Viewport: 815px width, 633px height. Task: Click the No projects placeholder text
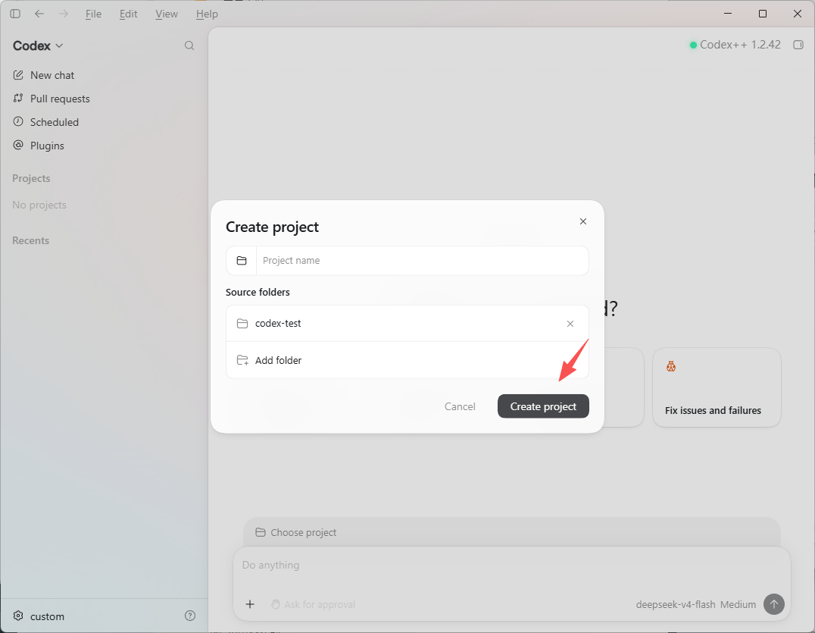(39, 205)
